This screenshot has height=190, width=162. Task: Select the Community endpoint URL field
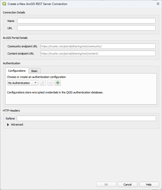pyautogui.click(x=98, y=46)
